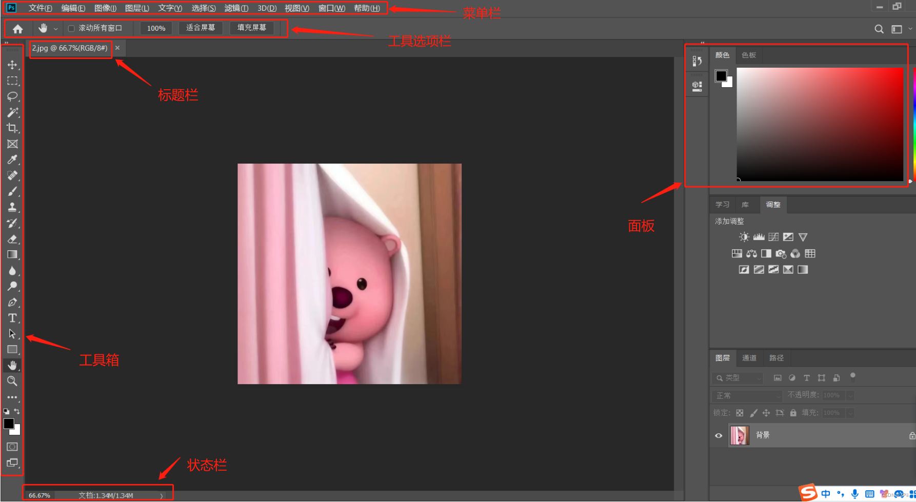
Task: Add a Photo Filter adjustment
Action: pos(781,253)
